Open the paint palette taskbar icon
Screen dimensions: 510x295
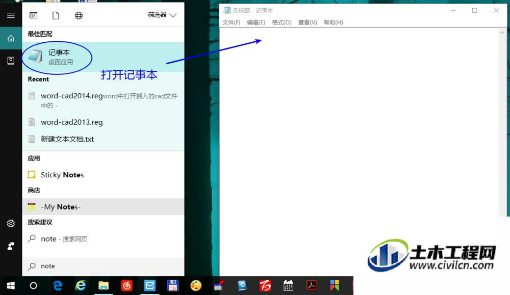[x=196, y=286]
